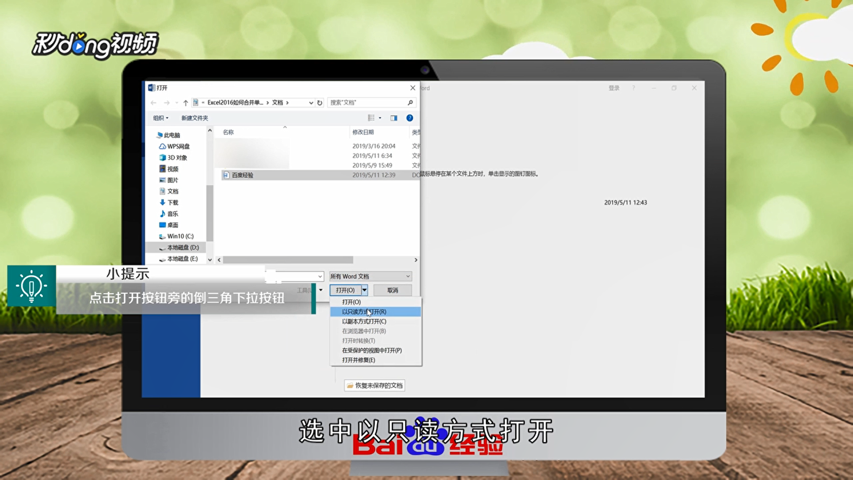Open 3D 对象 folder in sidebar
This screenshot has width=853, height=480.
coord(177,157)
